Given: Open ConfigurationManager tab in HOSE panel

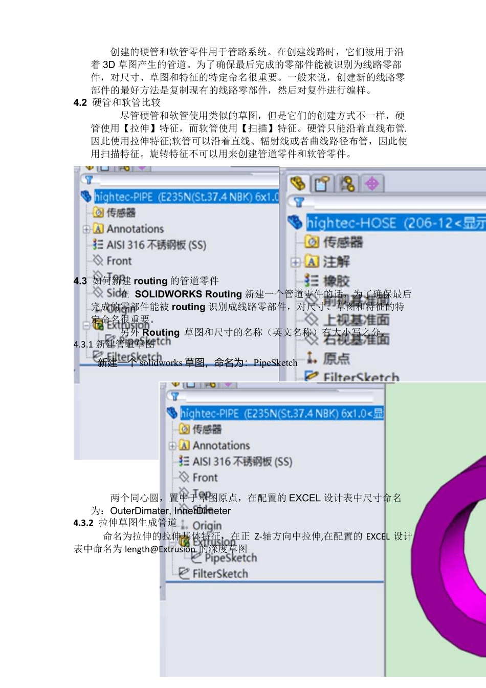Looking at the screenshot, I should (x=347, y=183).
